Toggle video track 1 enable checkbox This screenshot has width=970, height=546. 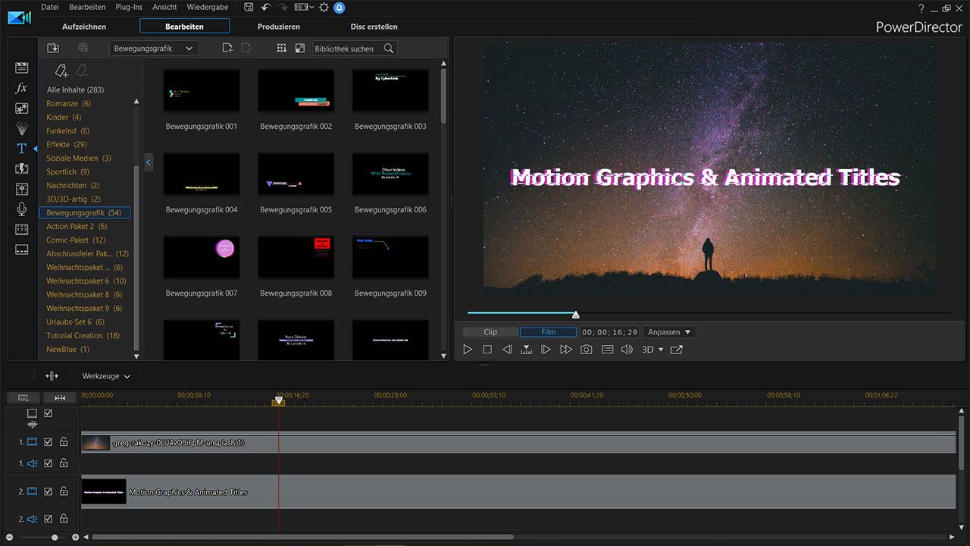(48, 442)
